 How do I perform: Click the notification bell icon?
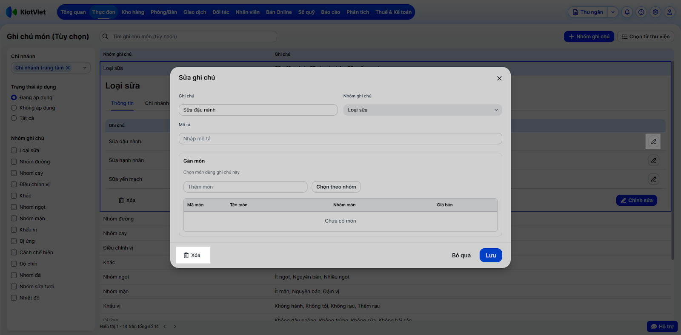tap(627, 12)
